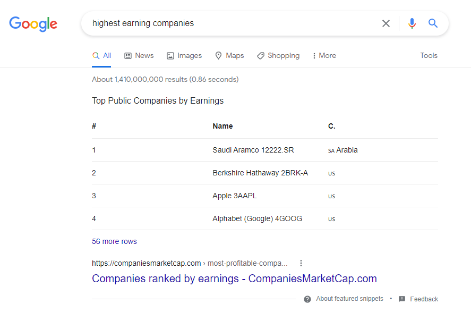Expand table with 56 more rows
This screenshot has width=471, height=312.
pyautogui.click(x=114, y=241)
